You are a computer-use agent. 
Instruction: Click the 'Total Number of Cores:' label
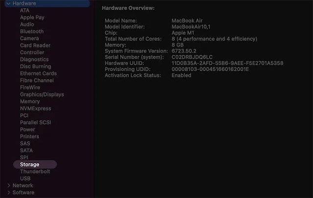tap(133, 39)
